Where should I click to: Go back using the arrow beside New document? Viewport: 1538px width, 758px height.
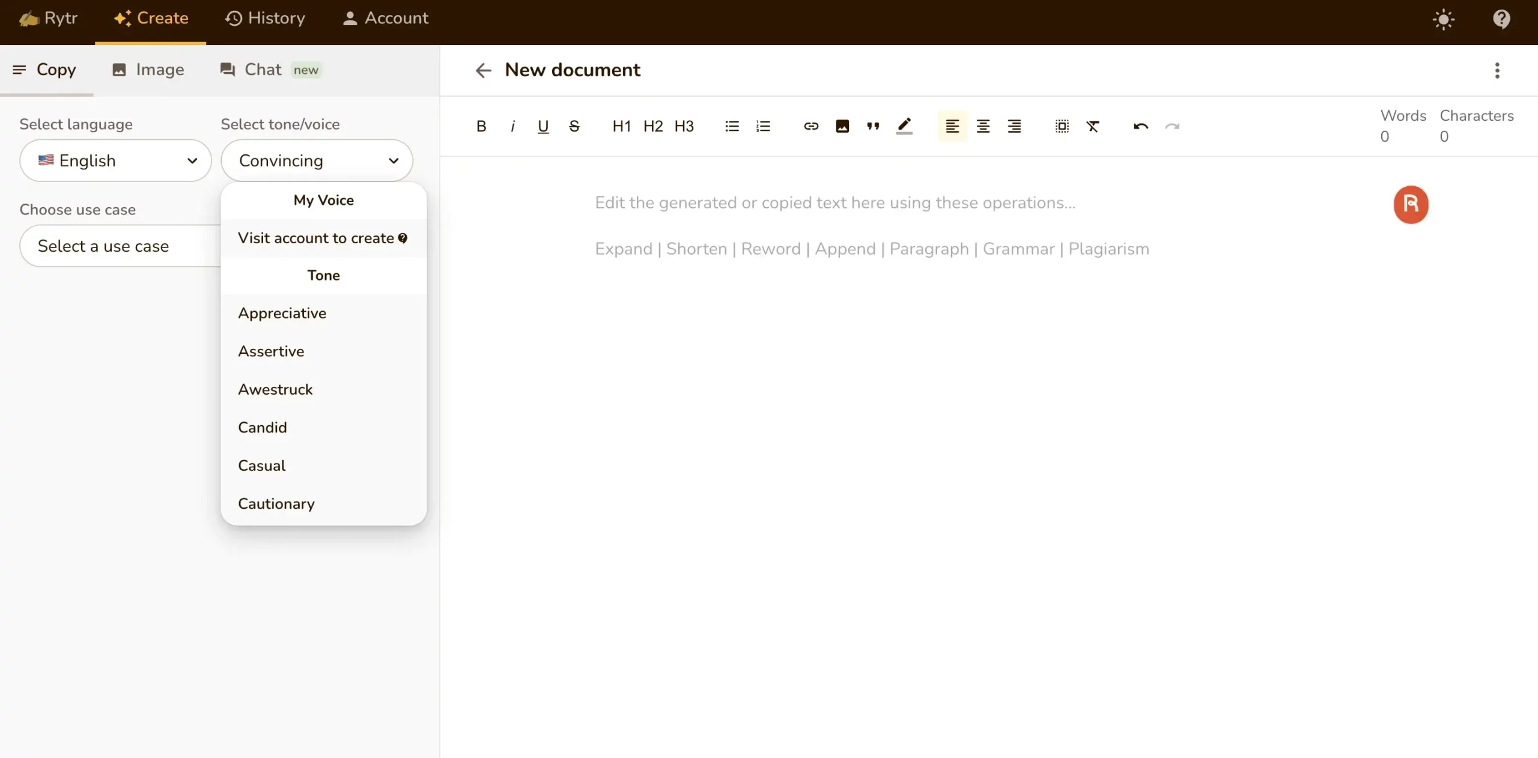pyautogui.click(x=483, y=70)
